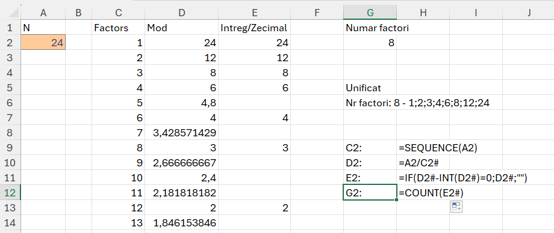554x233 pixels.
Task: Click Mod value 2,666666667
Action: pos(182,163)
